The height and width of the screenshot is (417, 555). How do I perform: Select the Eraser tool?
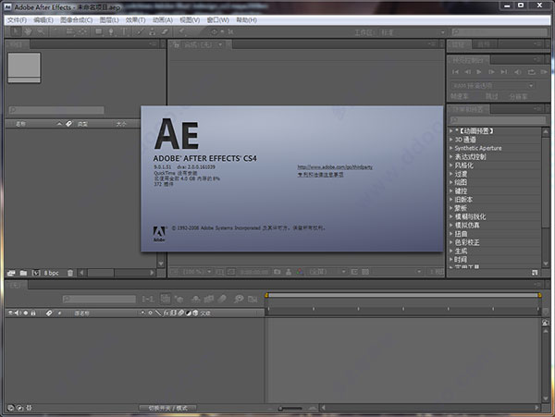pyautogui.click(x=165, y=31)
